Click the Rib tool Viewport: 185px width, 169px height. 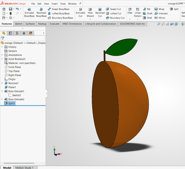146,9
